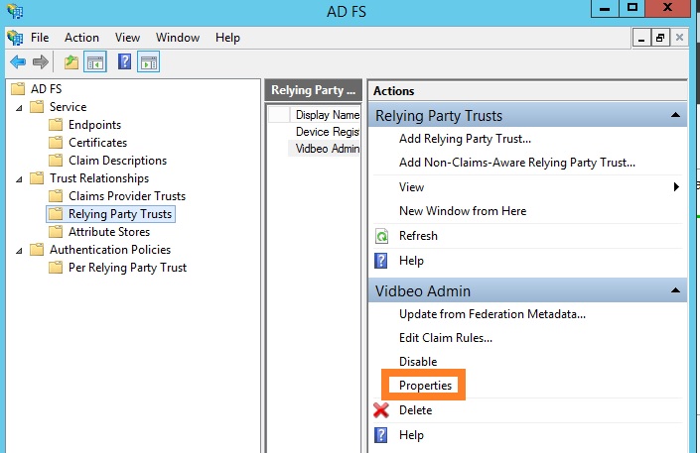Click the green Refresh icon in Actions
Screen dimensions: 700x453
[x=381, y=236]
